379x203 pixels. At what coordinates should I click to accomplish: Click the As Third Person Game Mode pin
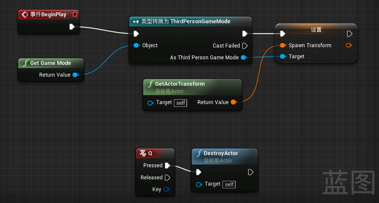coord(244,57)
